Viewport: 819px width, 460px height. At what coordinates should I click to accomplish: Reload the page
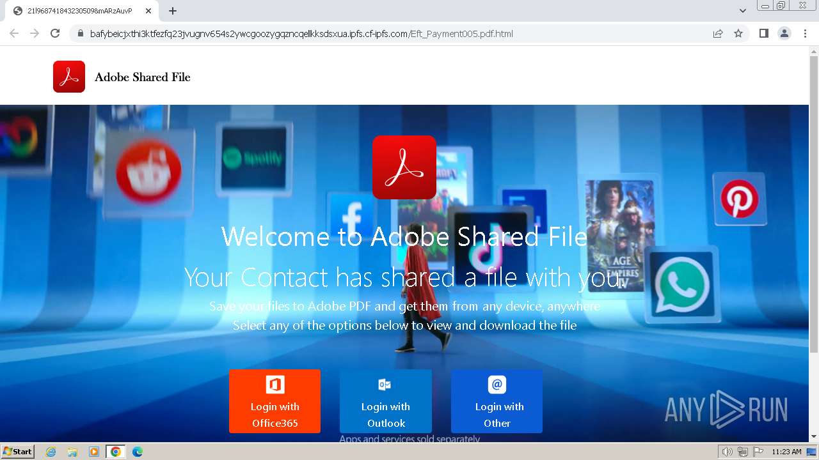point(55,33)
